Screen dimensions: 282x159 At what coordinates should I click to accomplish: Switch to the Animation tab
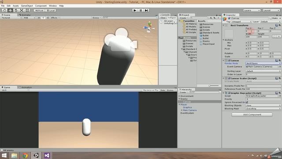point(25,87)
